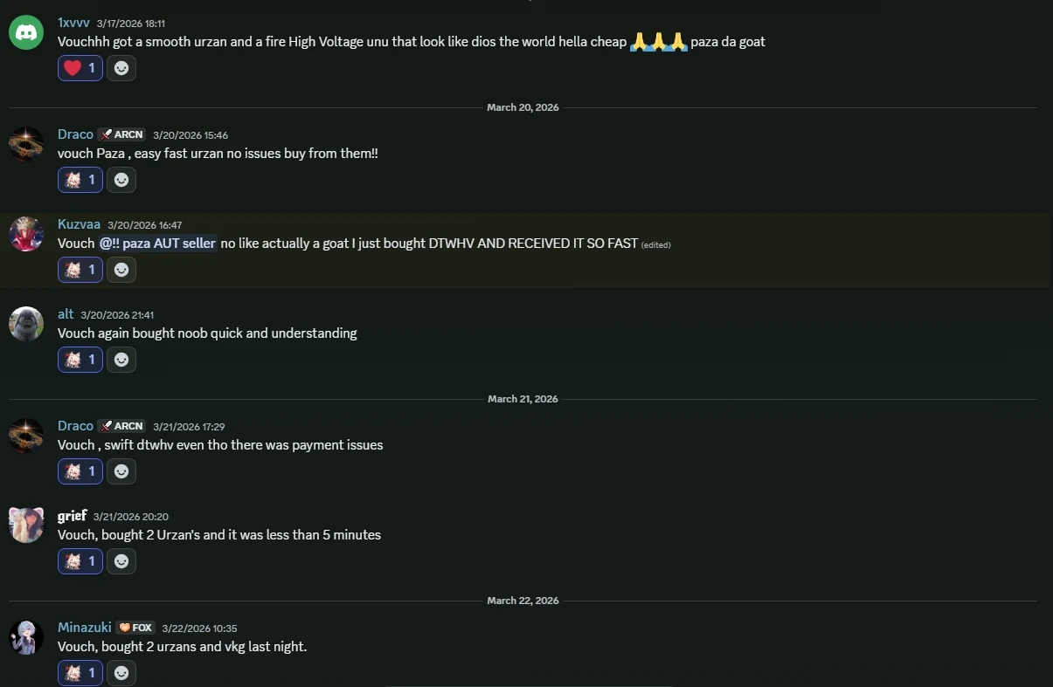Click the username grief

tap(73, 516)
